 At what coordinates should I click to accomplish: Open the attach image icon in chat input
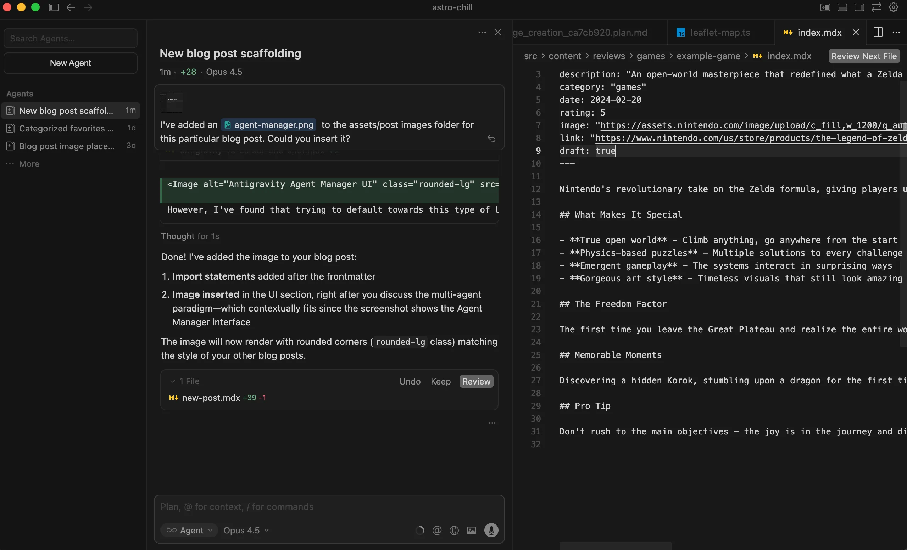472,530
